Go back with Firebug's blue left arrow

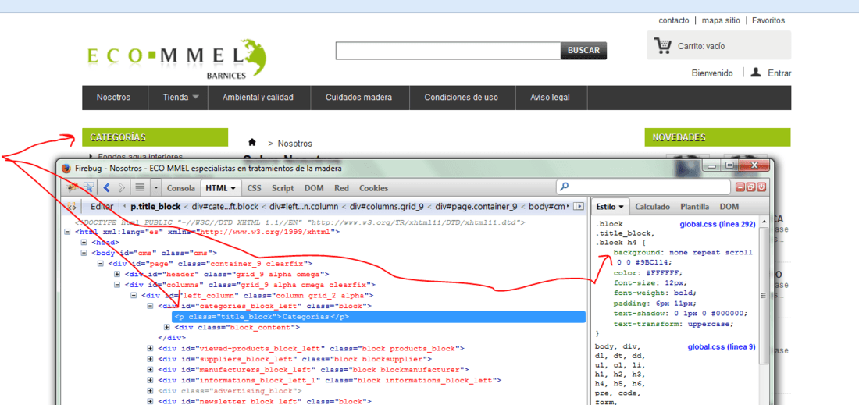pos(106,187)
